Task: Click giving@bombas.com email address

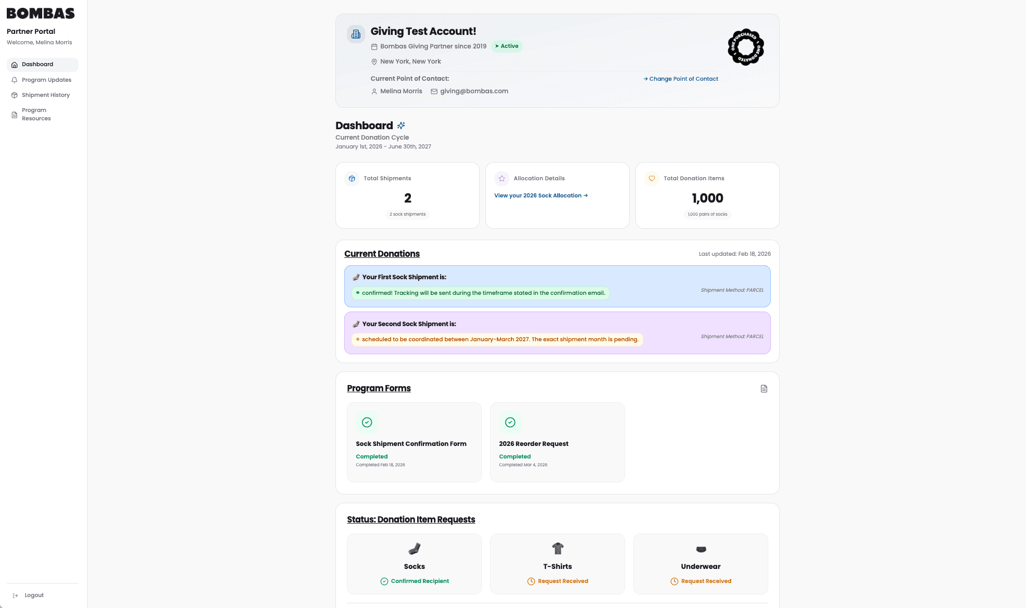Action: tap(474, 91)
